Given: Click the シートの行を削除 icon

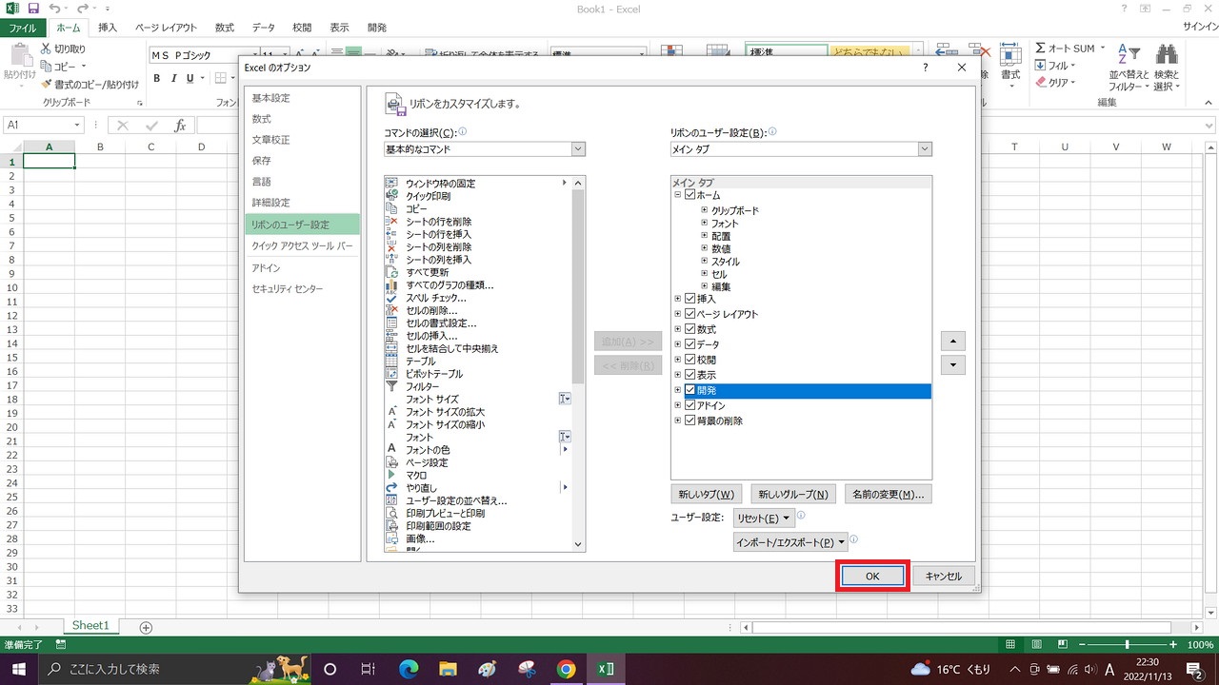Looking at the screenshot, I should click(390, 221).
